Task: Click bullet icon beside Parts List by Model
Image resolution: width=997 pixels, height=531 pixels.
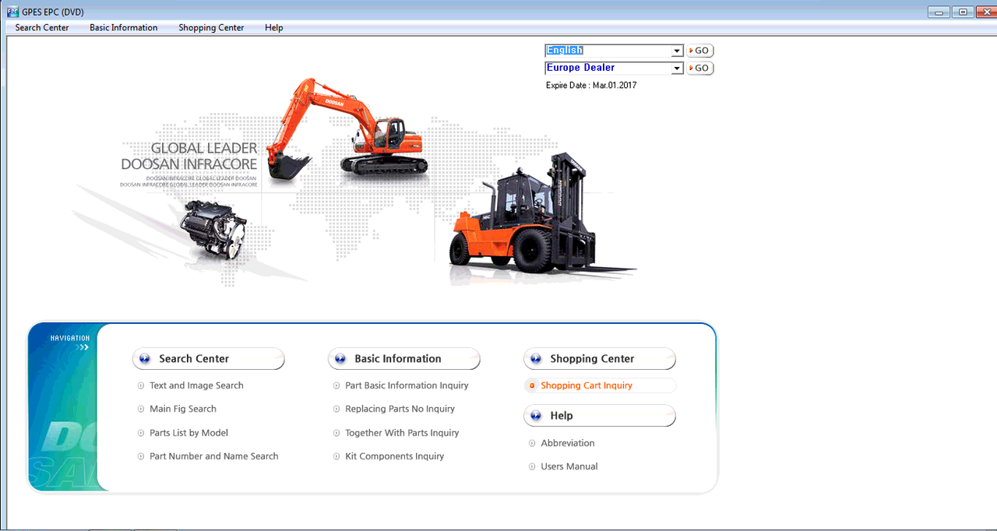Action: [141, 433]
